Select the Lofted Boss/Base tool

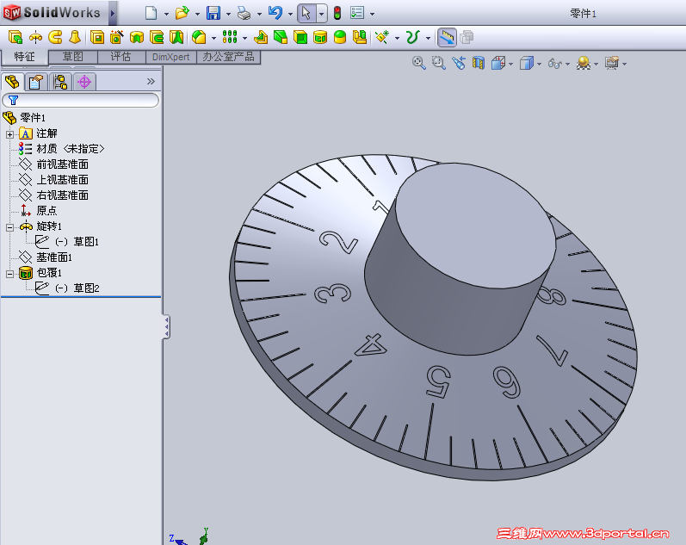coord(75,37)
